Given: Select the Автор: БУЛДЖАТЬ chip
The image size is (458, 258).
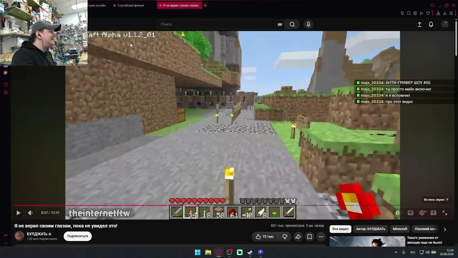Looking at the screenshot, I should [371, 229].
